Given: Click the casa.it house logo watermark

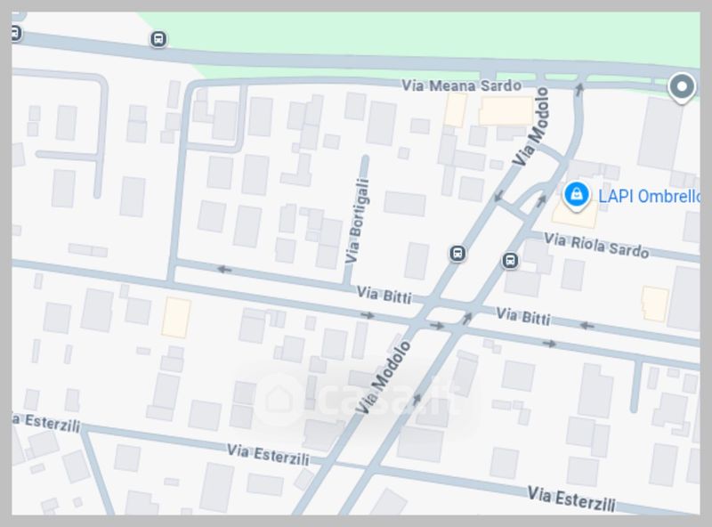Looking at the screenshot, I should click(279, 399).
